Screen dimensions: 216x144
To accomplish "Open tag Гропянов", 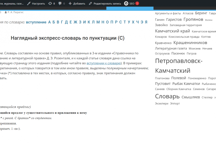I will click(x=193, y=19).
